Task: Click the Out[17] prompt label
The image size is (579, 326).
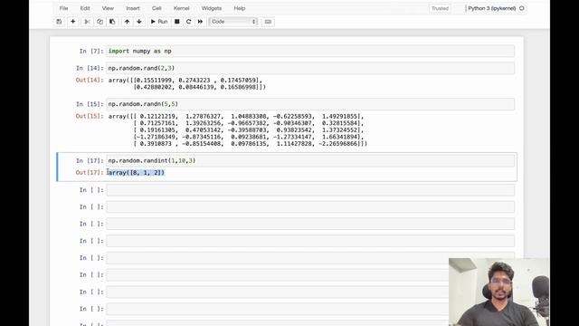Action: (x=90, y=173)
